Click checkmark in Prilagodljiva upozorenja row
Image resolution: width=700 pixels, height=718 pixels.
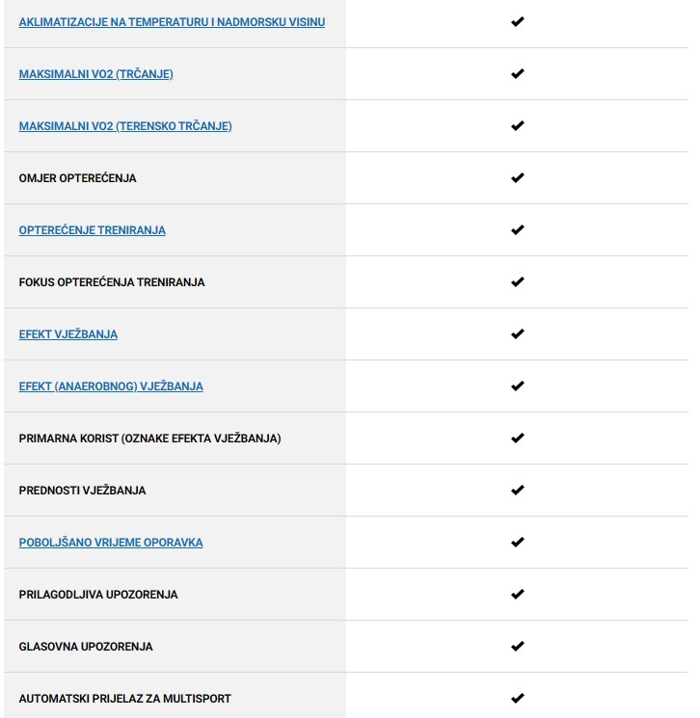518,594
